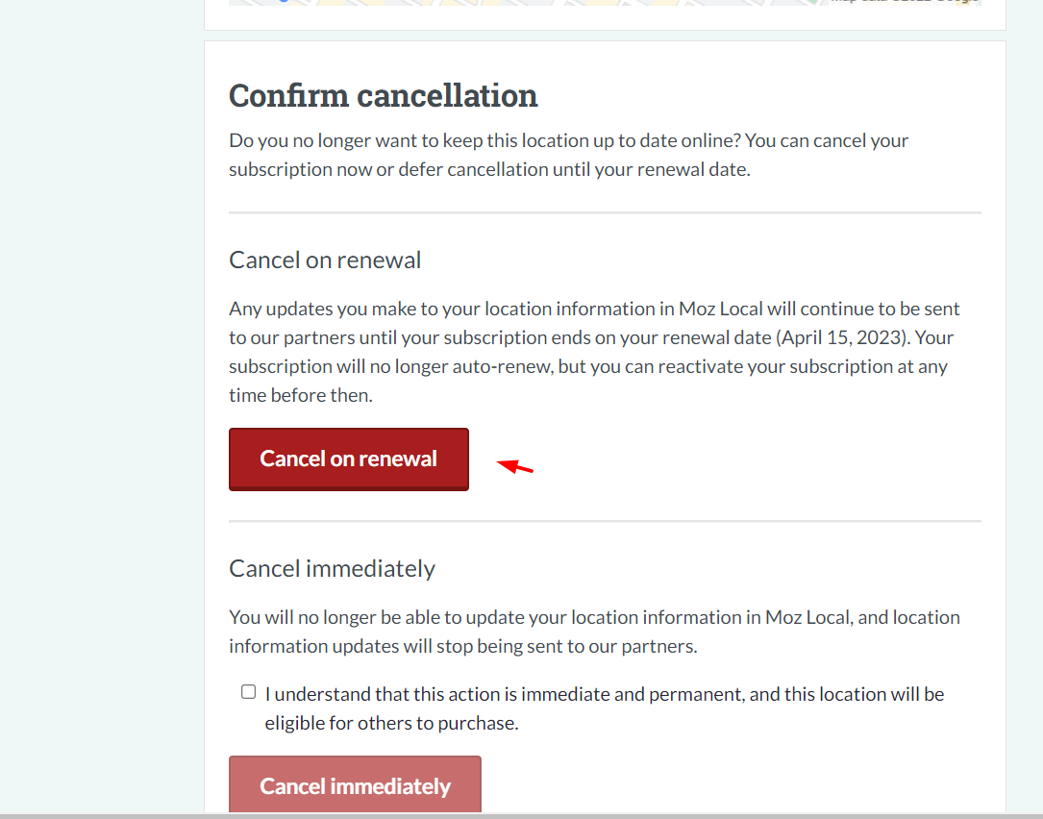Screen dimensions: 1043x819
Task: Click the divider line below intro paragraph
Action: click(605, 212)
